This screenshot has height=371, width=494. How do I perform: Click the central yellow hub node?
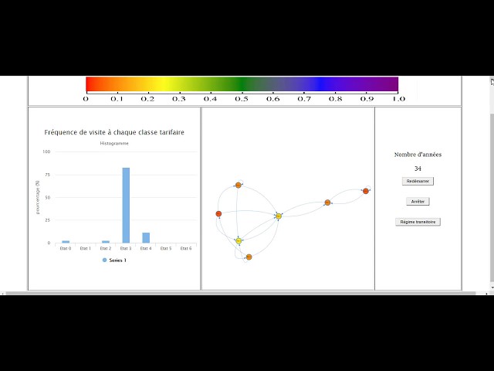point(279,216)
